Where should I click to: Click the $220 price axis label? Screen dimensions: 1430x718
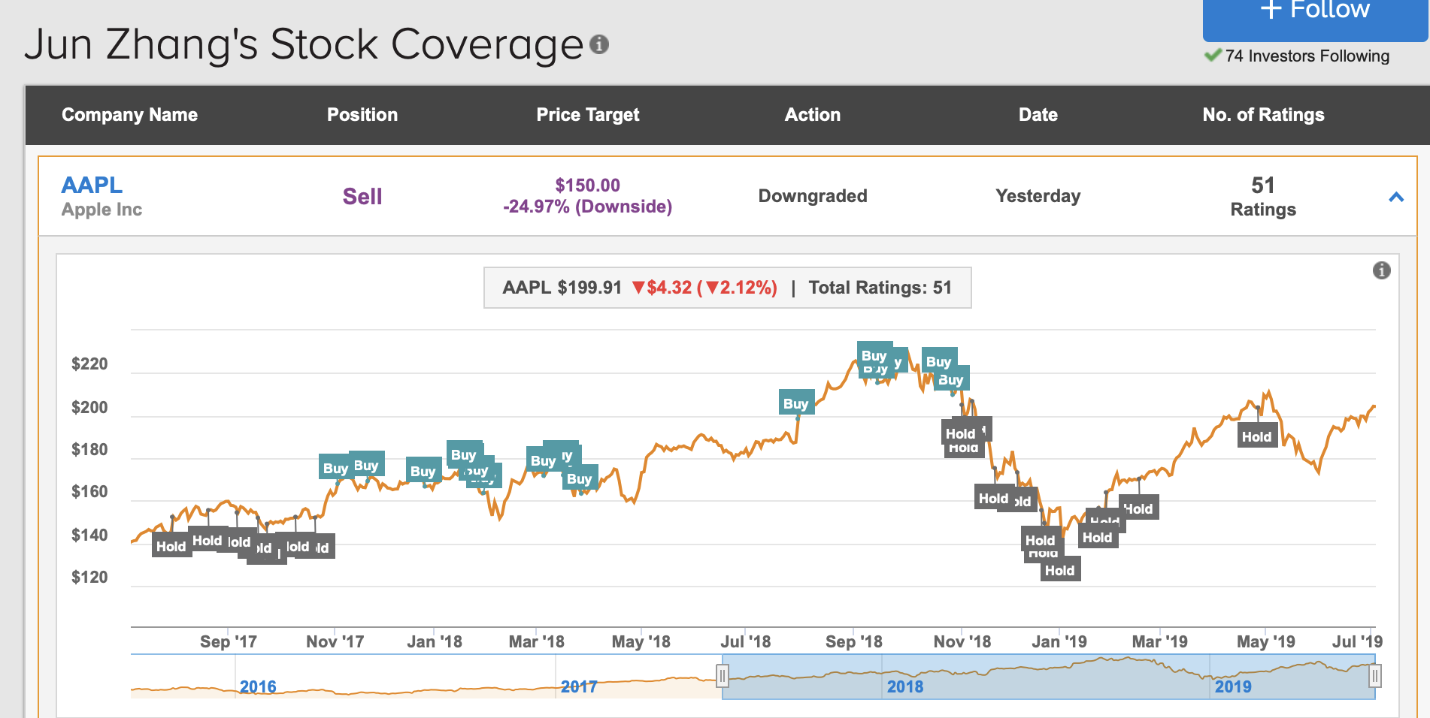tap(89, 364)
